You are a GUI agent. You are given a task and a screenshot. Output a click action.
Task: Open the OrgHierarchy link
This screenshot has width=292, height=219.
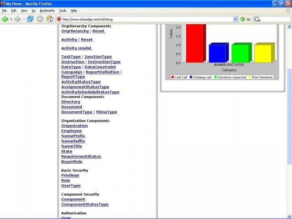pyautogui.click(x=75, y=31)
